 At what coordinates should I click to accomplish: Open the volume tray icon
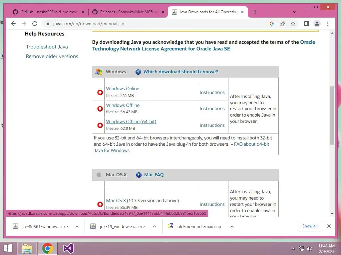coord(310,249)
